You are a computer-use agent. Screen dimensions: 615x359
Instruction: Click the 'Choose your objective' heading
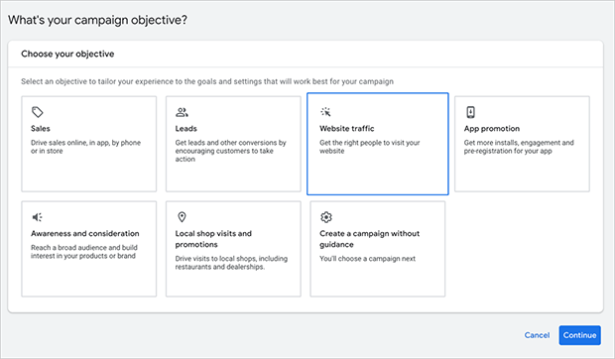tap(67, 54)
